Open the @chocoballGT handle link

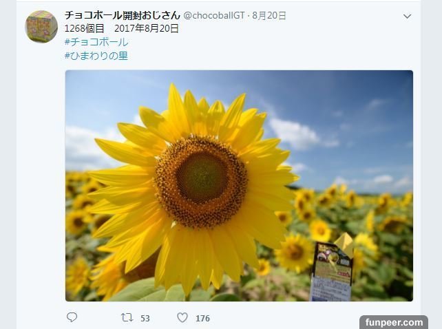click(x=214, y=16)
